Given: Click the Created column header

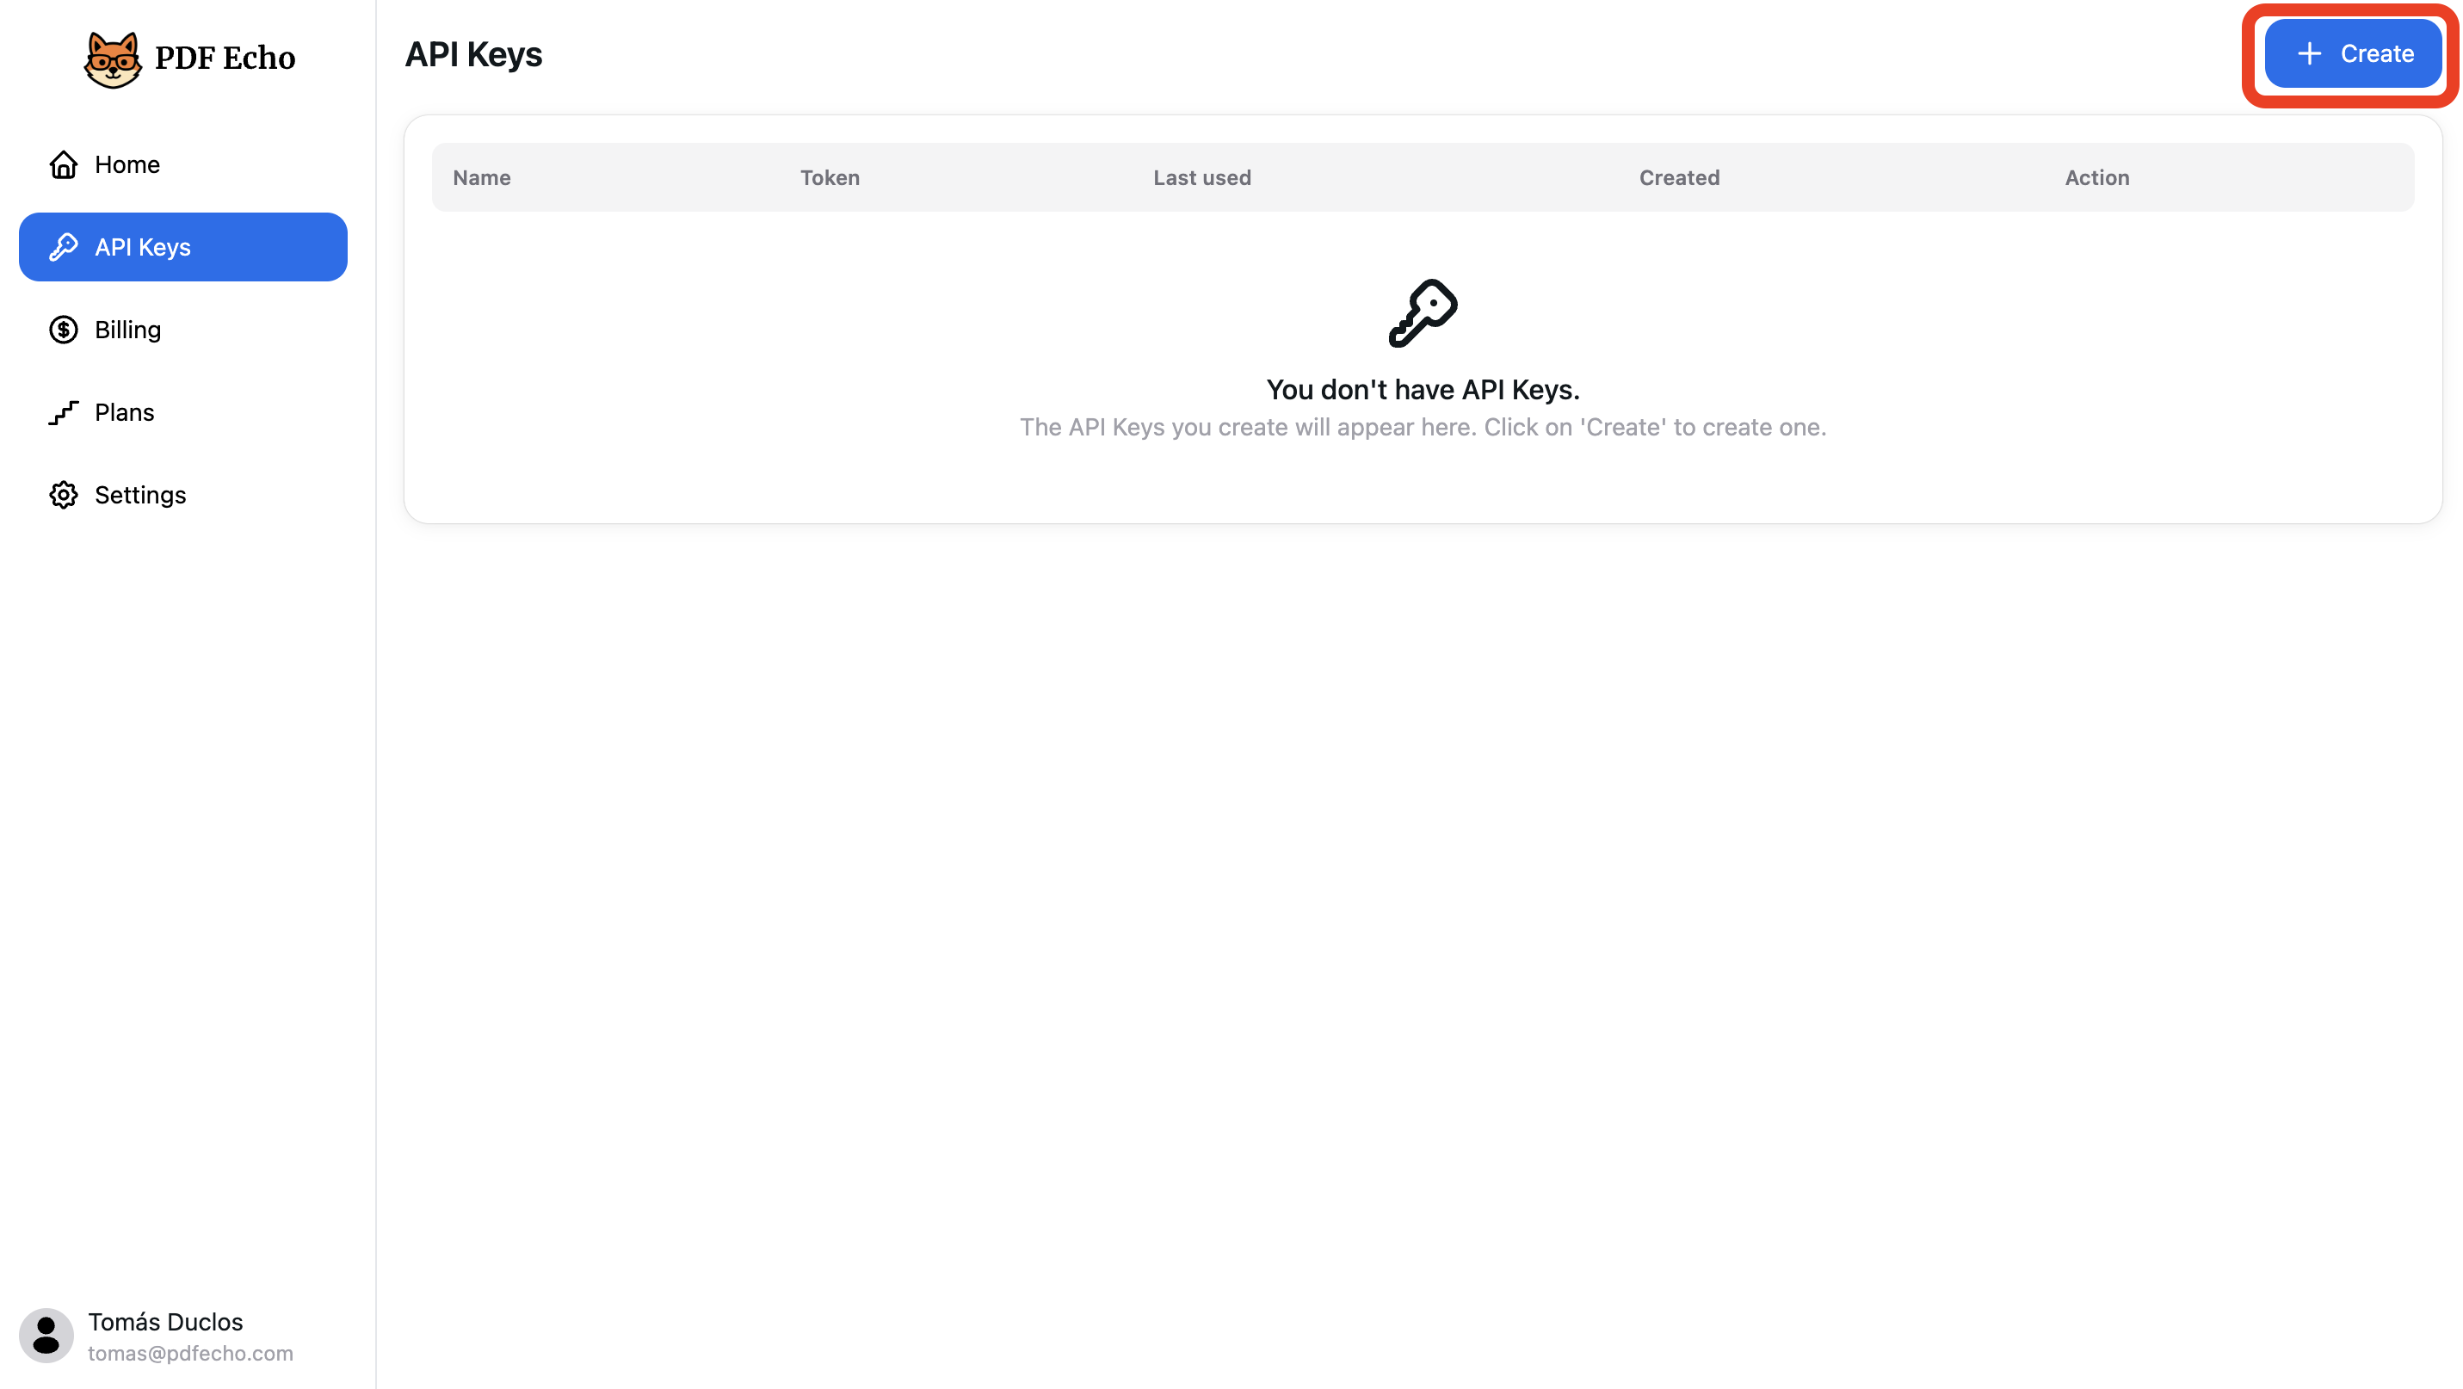Looking at the screenshot, I should pyautogui.click(x=1678, y=178).
